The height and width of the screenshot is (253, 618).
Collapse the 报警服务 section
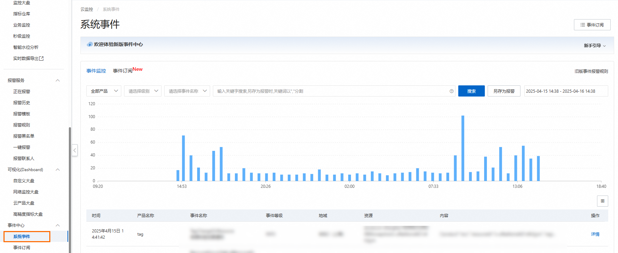58,80
